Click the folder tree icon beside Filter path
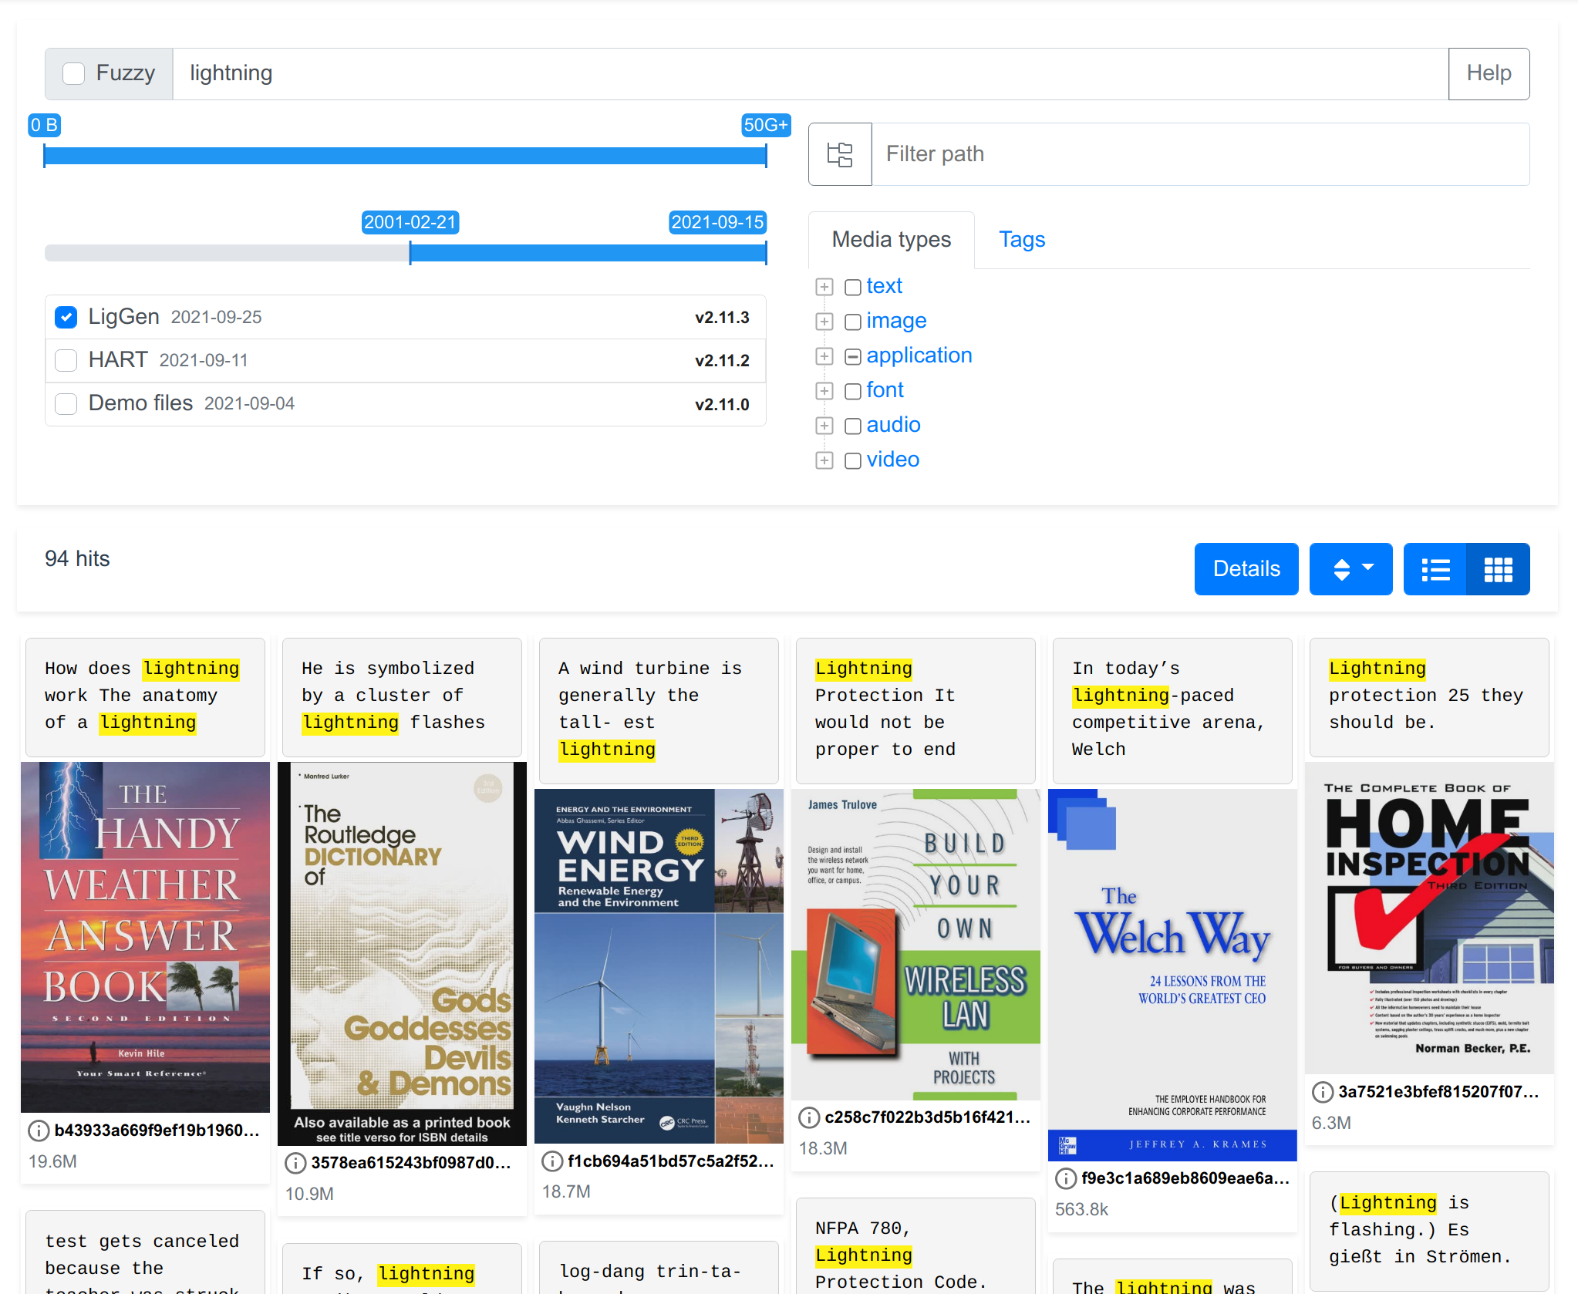This screenshot has width=1578, height=1294. (x=839, y=154)
